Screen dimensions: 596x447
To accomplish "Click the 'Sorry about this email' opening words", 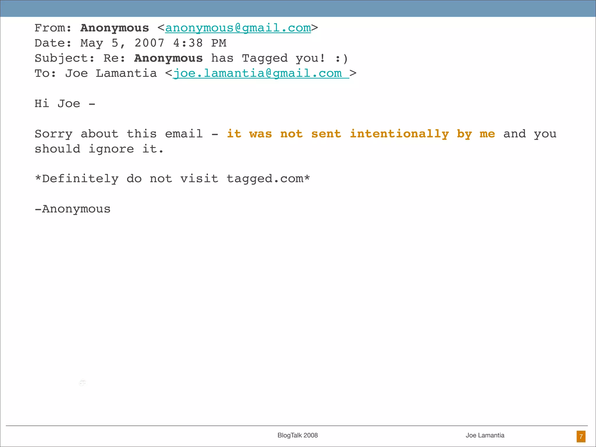I will (x=119, y=134).
